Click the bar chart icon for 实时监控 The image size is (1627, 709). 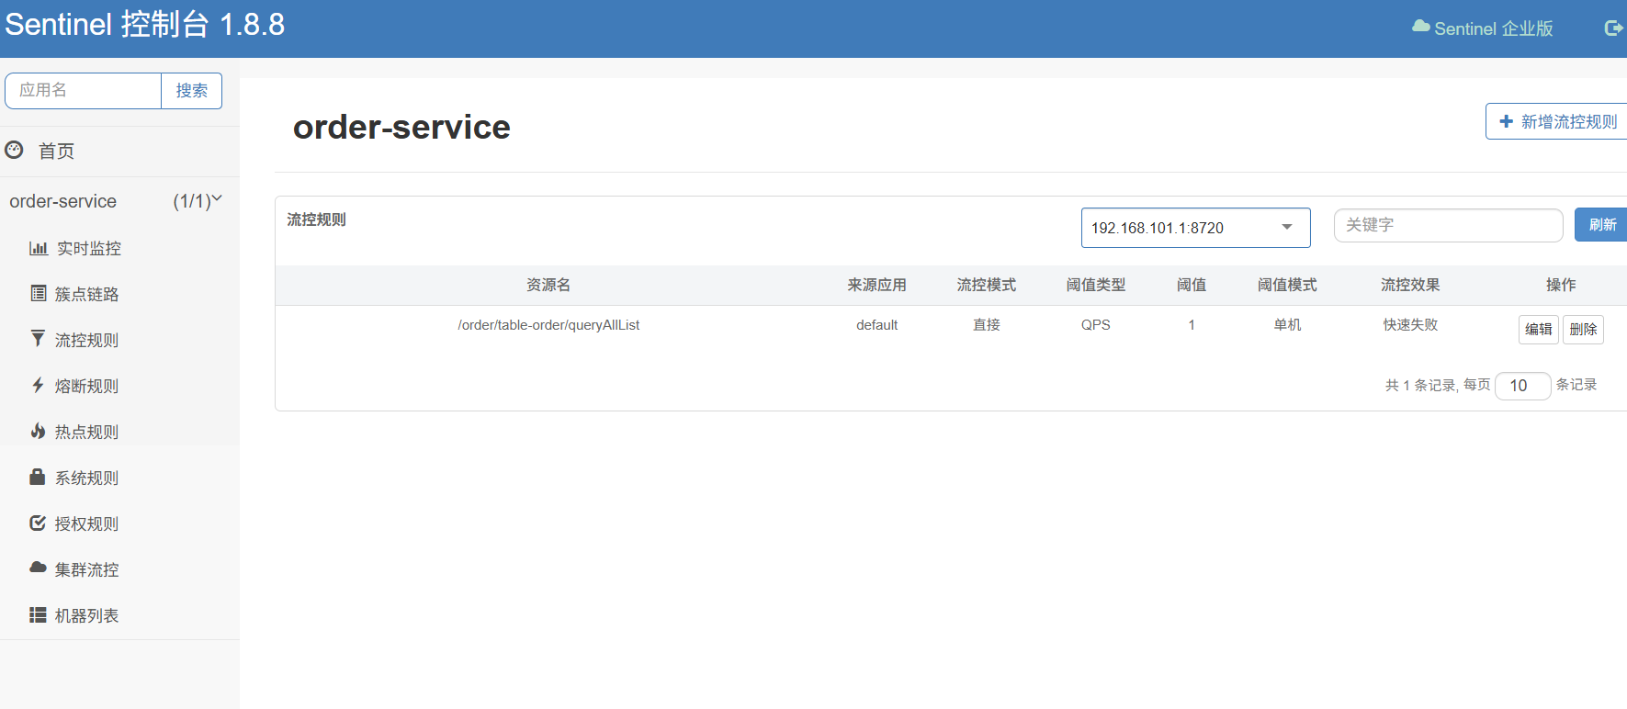click(39, 248)
